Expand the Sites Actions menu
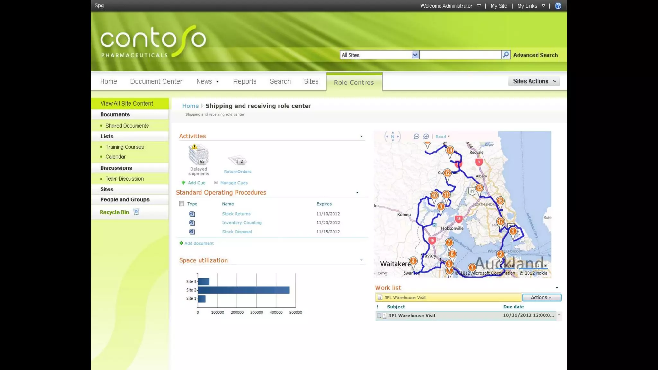This screenshot has width=658, height=370. [x=534, y=81]
